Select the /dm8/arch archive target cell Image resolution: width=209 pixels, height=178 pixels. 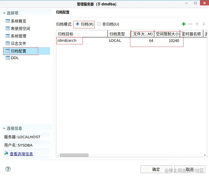[69, 41]
